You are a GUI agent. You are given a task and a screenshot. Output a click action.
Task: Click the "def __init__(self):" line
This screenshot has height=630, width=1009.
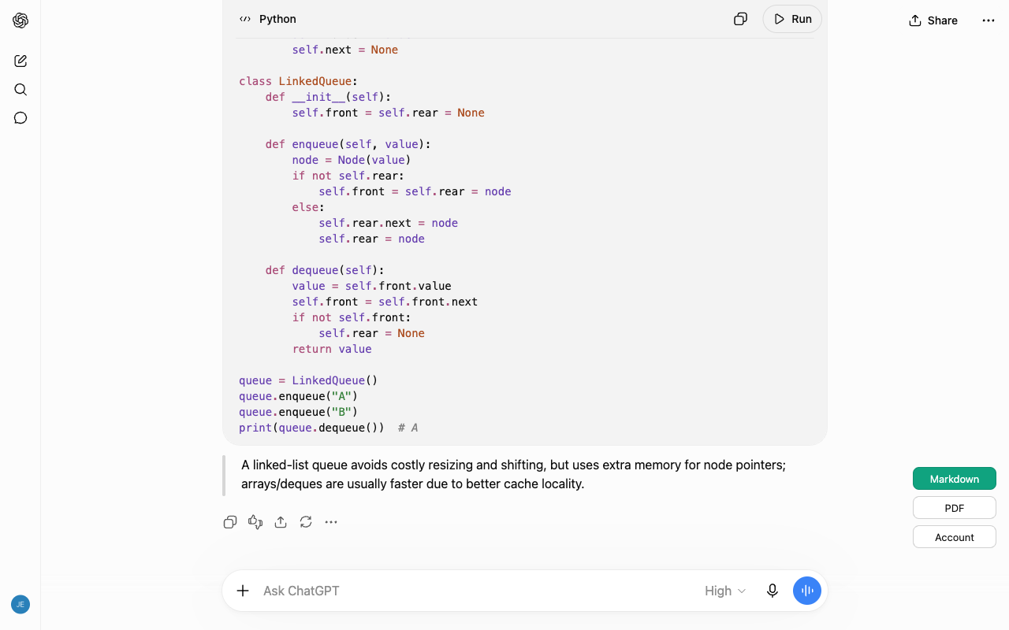click(x=329, y=97)
